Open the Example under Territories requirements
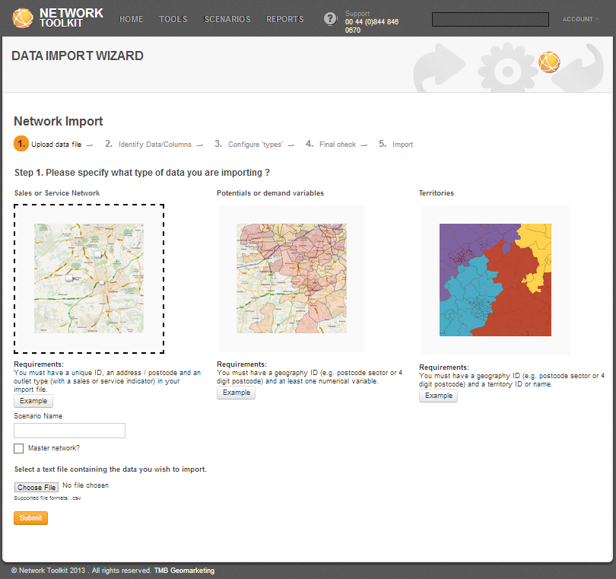Viewport: 616px width, 579px height. pyautogui.click(x=438, y=396)
